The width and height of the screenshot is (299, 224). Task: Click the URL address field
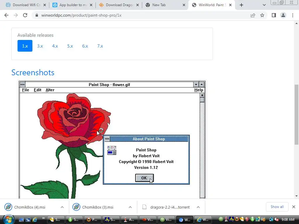coord(141,15)
